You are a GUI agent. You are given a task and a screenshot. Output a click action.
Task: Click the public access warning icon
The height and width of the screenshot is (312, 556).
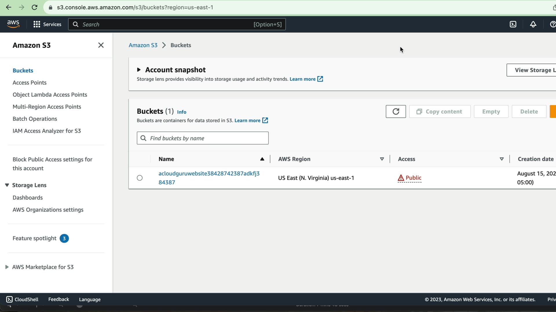(401, 178)
